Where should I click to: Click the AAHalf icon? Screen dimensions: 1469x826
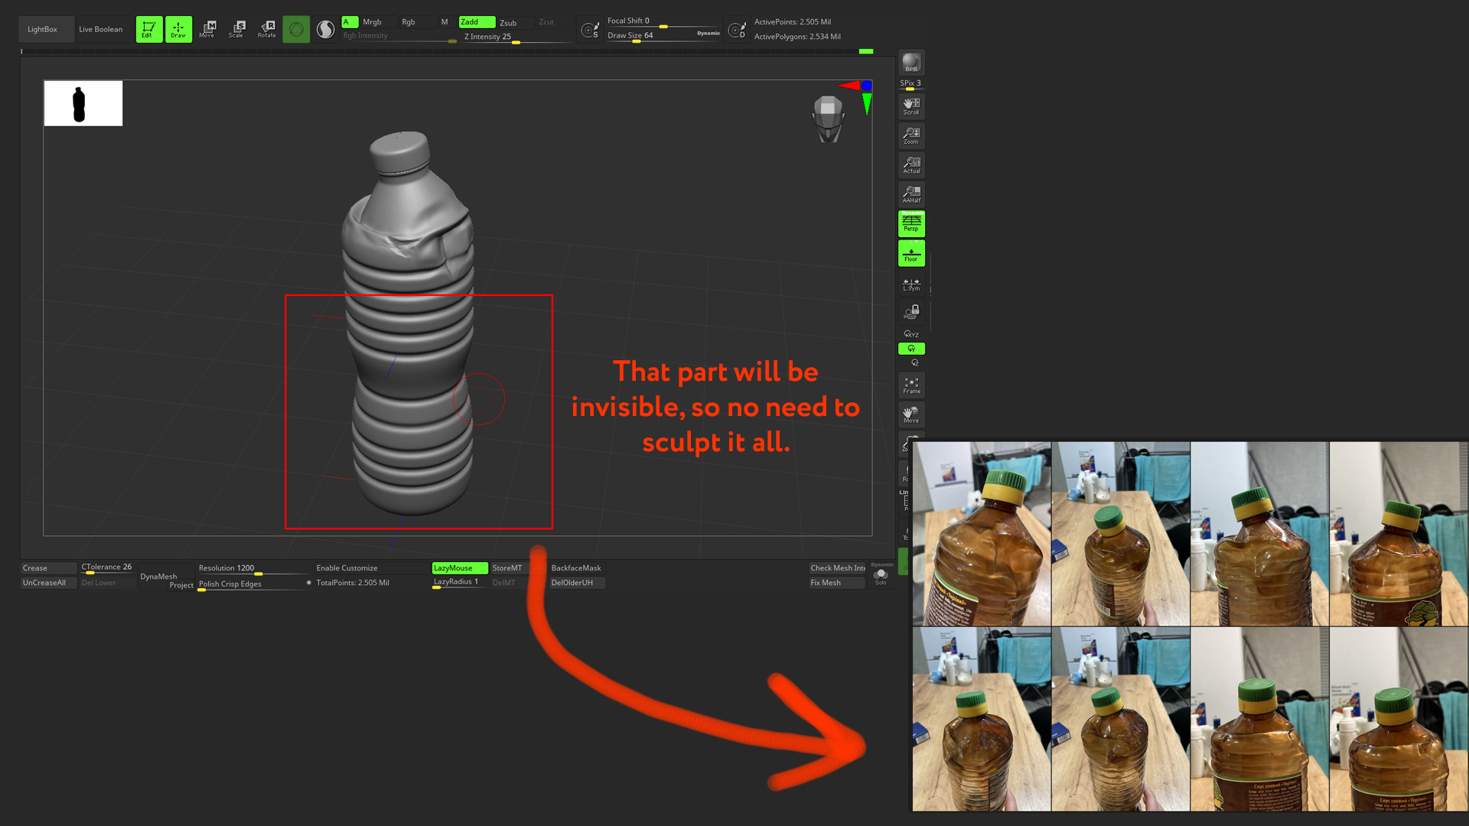pos(910,194)
